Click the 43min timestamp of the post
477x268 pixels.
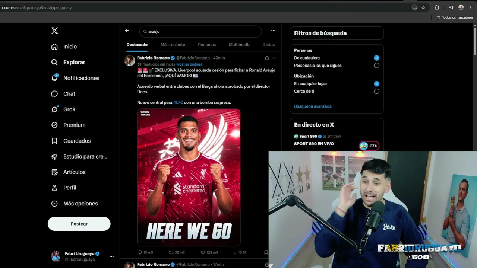(219, 58)
